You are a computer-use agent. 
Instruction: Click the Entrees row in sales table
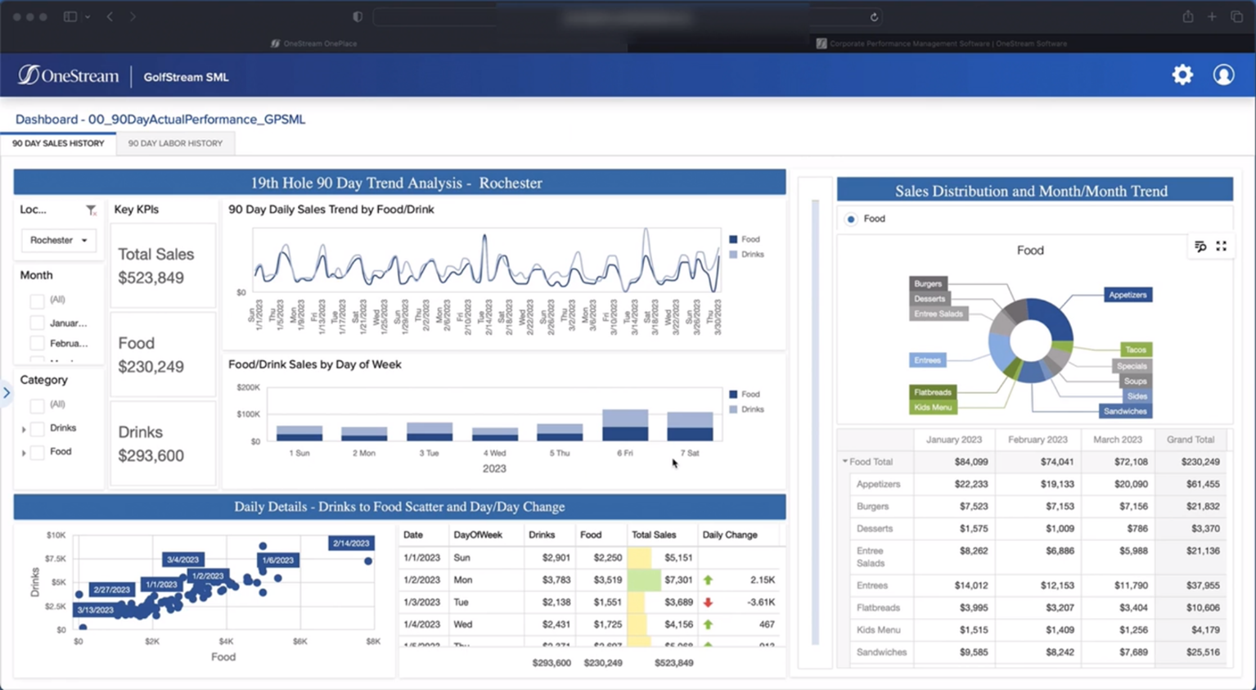click(x=1037, y=585)
